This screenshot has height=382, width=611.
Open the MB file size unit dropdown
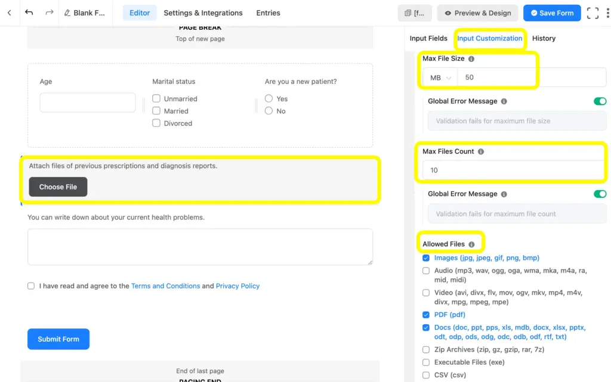[x=439, y=77]
